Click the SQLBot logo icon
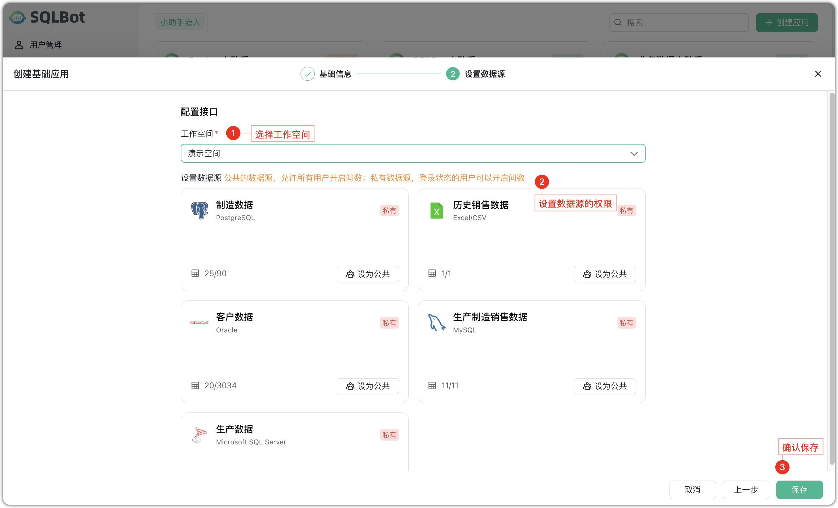 pyautogui.click(x=17, y=17)
